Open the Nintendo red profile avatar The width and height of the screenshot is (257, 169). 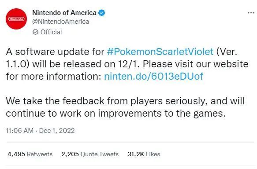click(16, 19)
